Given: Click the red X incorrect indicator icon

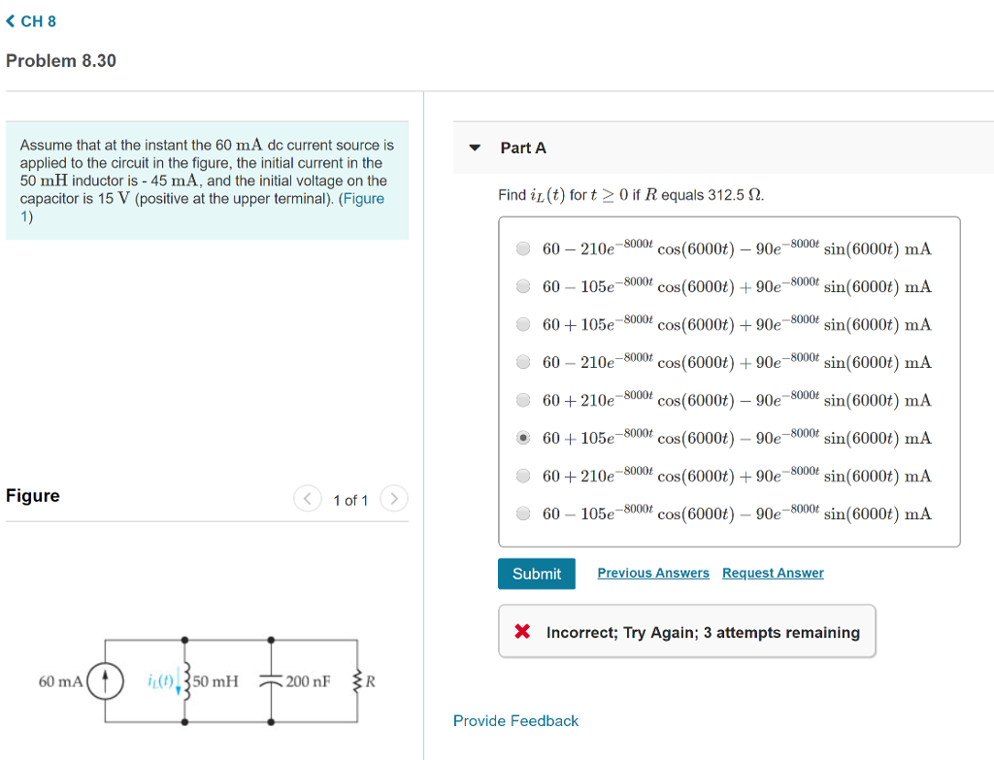Looking at the screenshot, I should (521, 631).
